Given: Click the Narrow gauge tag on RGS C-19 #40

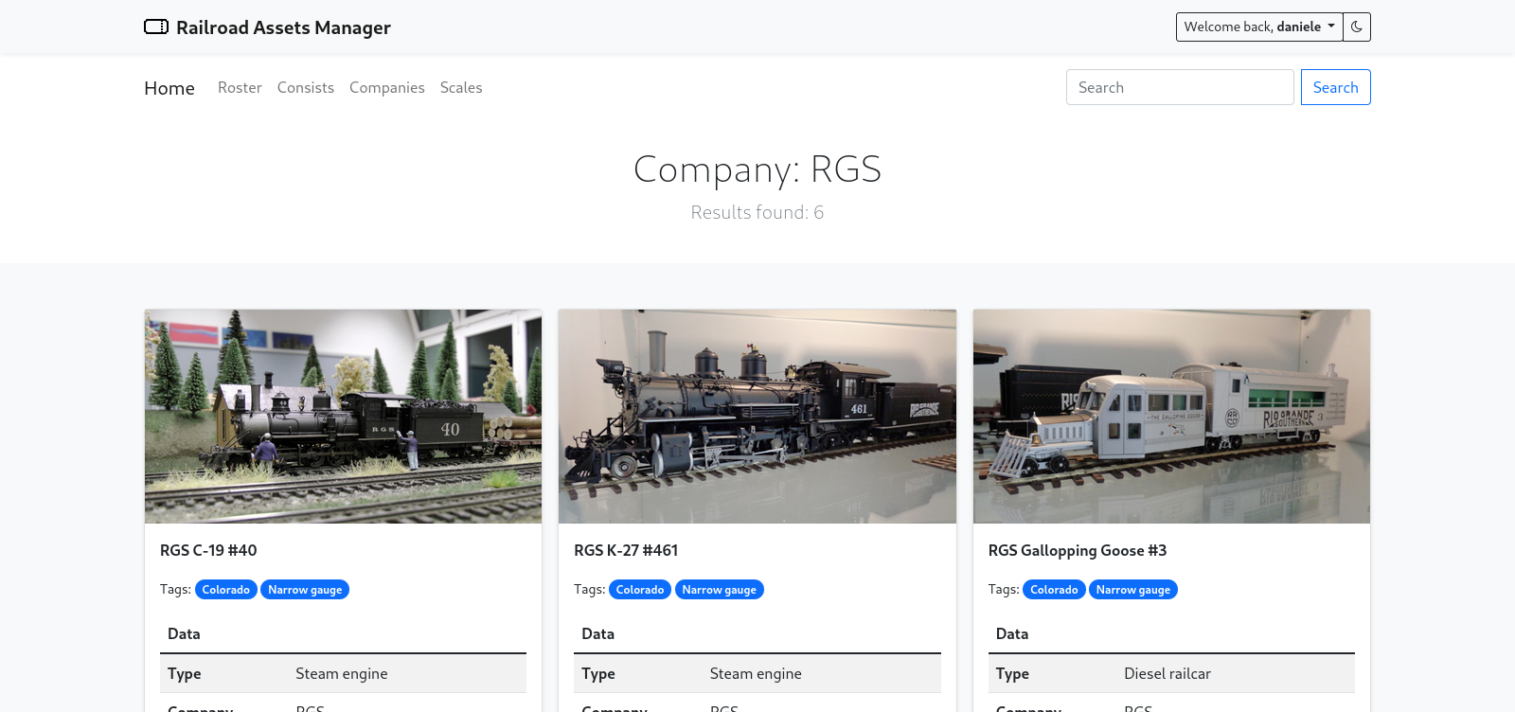Looking at the screenshot, I should [x=305, y=590].
